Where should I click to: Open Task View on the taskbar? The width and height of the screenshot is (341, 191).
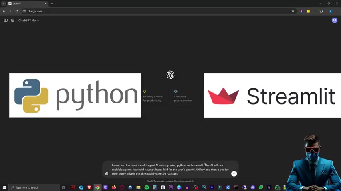click(64, 187)
